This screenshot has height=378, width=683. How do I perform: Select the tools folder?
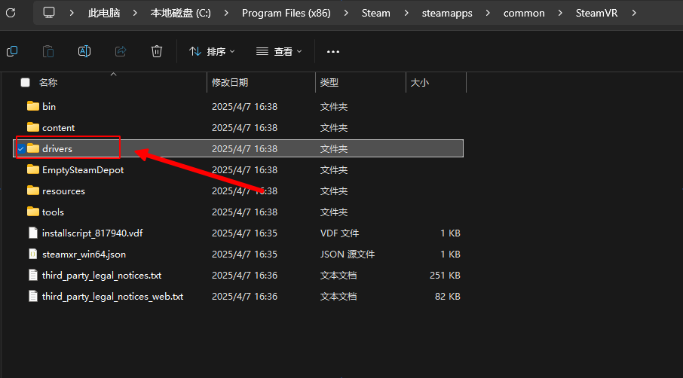click(x=53, y=212)
